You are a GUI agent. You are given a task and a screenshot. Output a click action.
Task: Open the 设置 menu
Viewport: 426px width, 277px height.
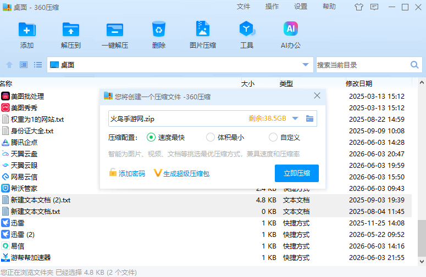301,7
